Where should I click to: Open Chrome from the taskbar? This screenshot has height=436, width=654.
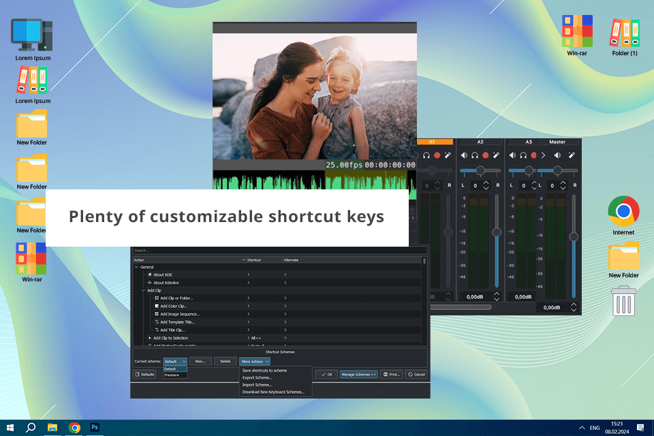click(74, 428)
